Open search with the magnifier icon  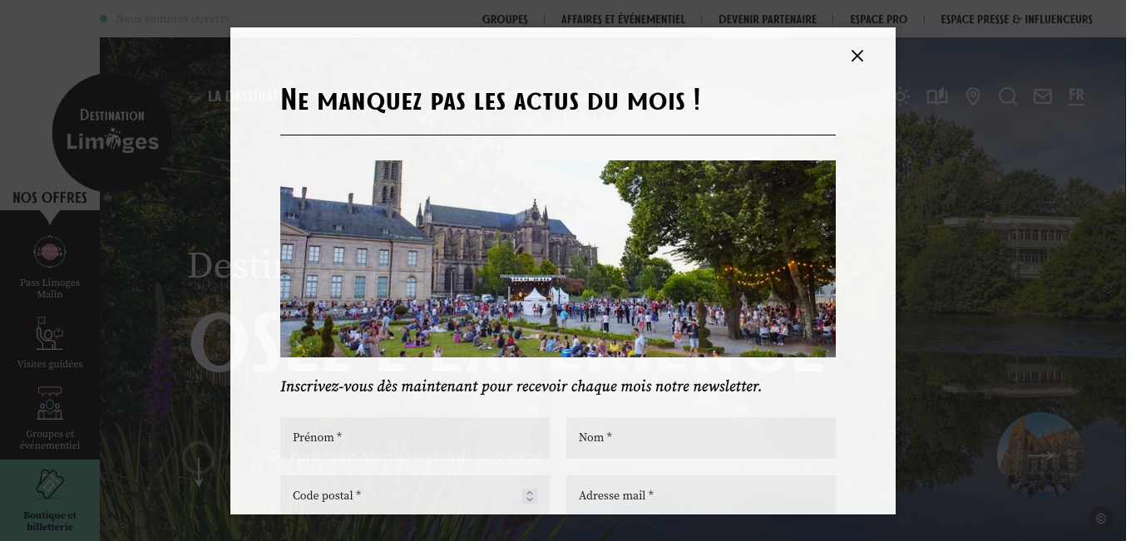click(1008, 96)
